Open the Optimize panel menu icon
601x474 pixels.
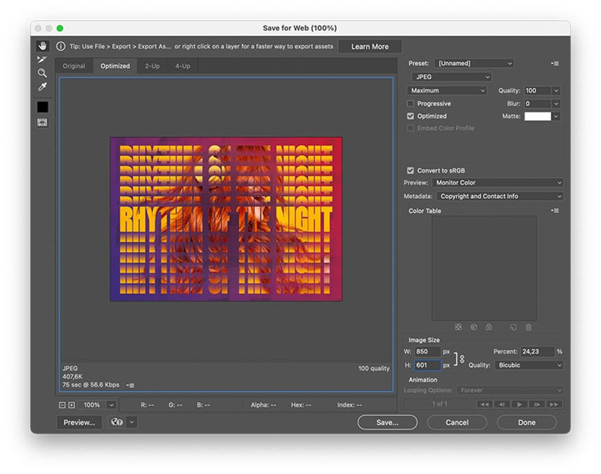point(554,63)
